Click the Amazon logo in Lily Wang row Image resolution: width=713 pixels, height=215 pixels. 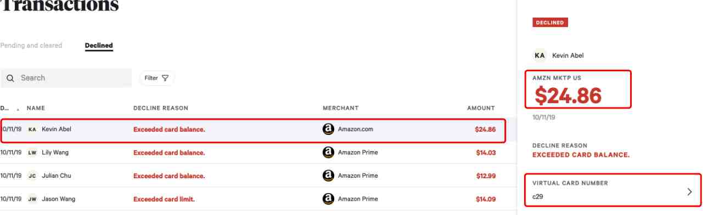coord(328,152)
